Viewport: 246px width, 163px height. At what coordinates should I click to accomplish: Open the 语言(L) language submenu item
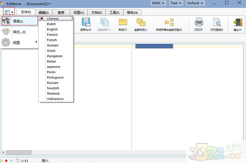[19, 21]
